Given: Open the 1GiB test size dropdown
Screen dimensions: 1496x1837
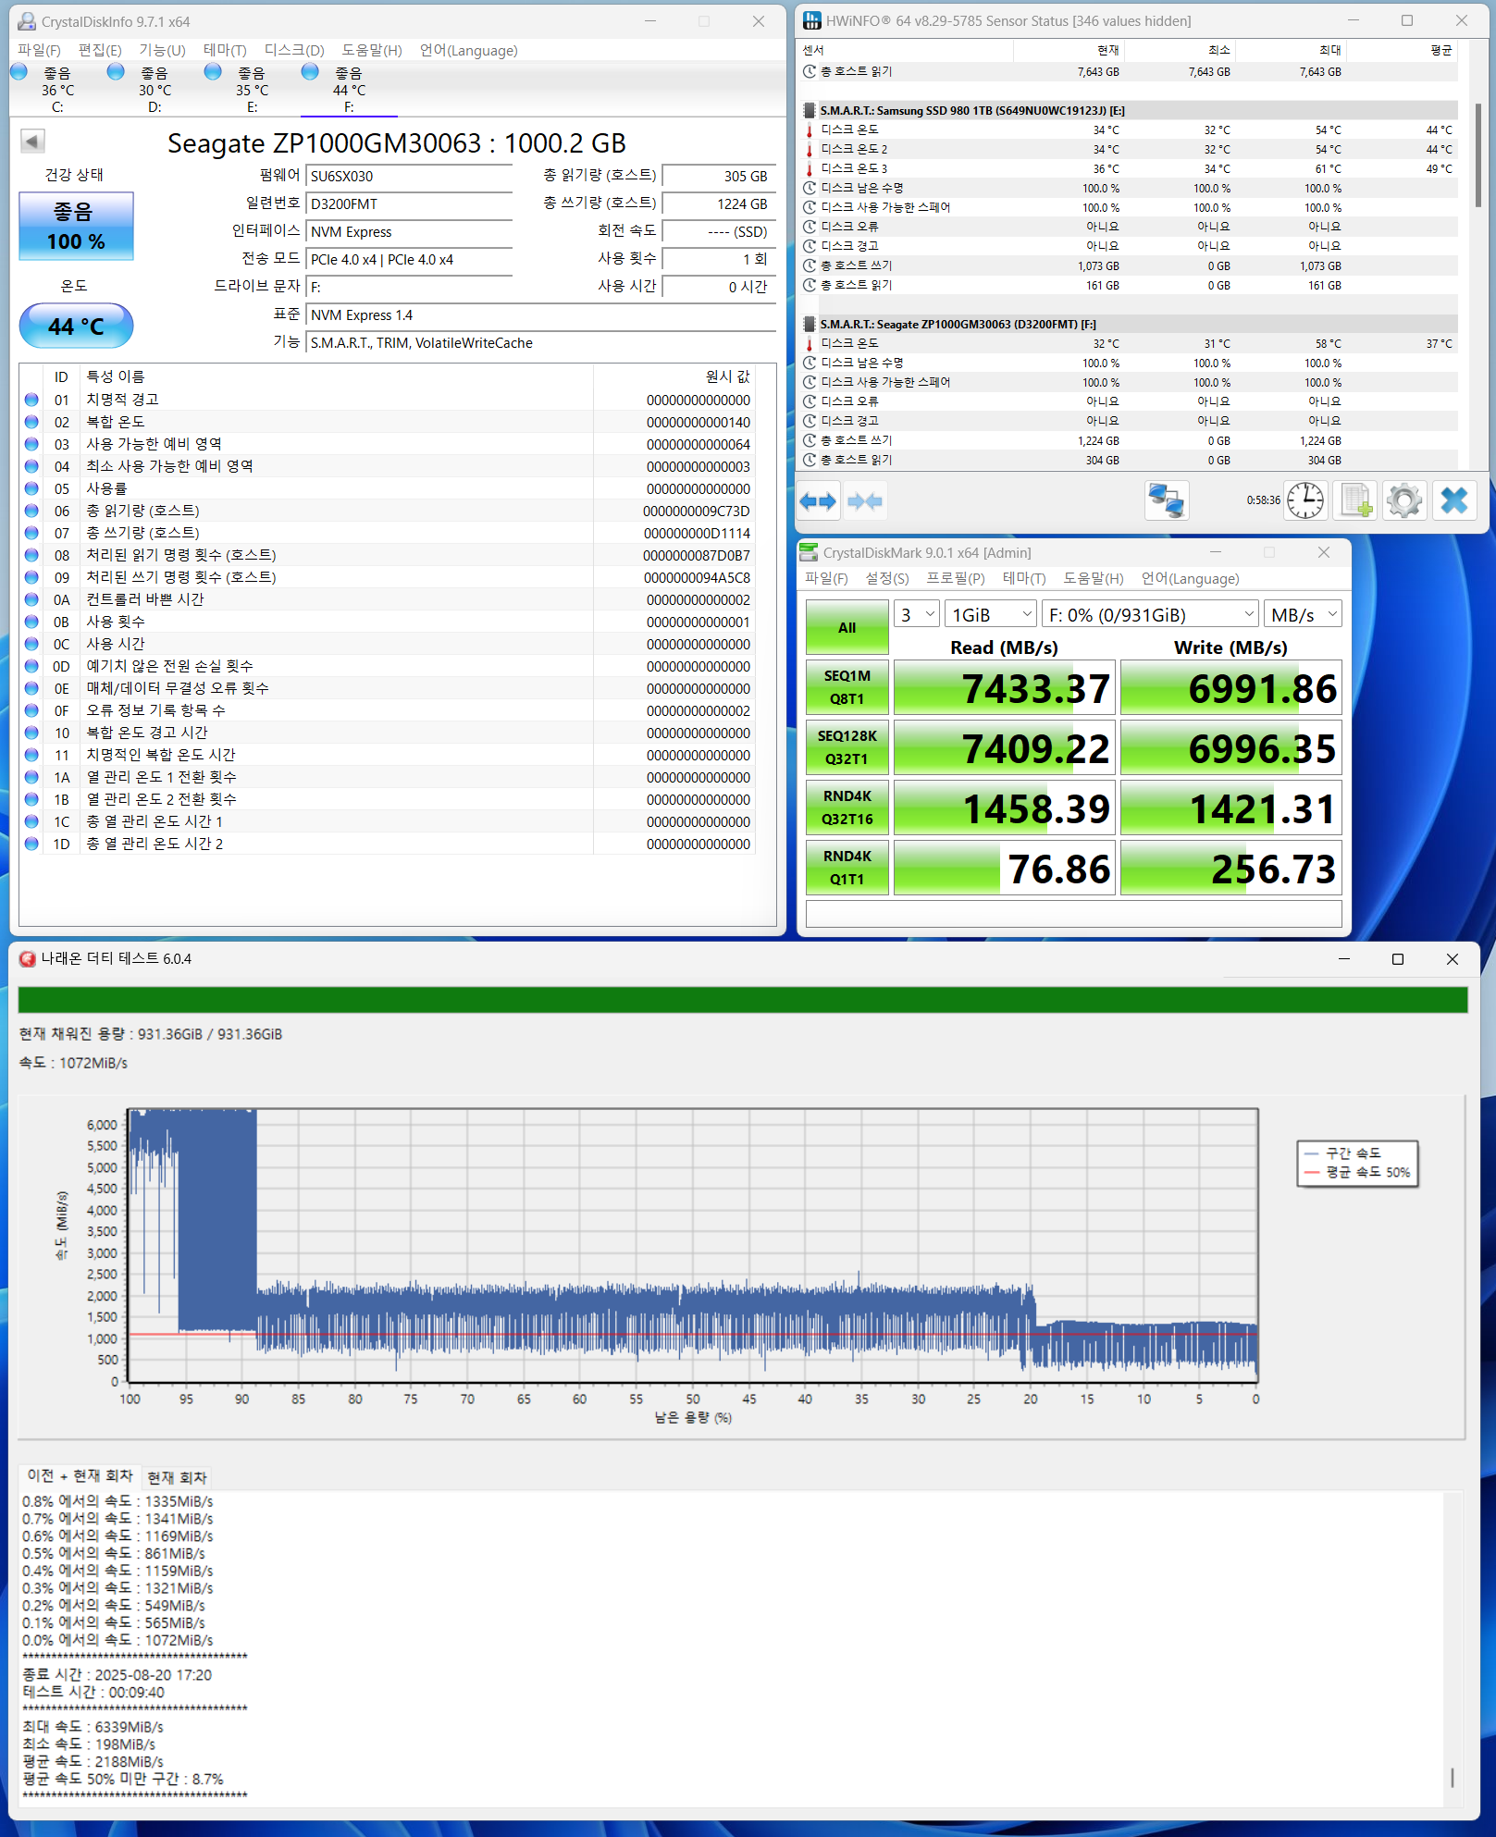Looking at the screenshot, I should 991,614.
